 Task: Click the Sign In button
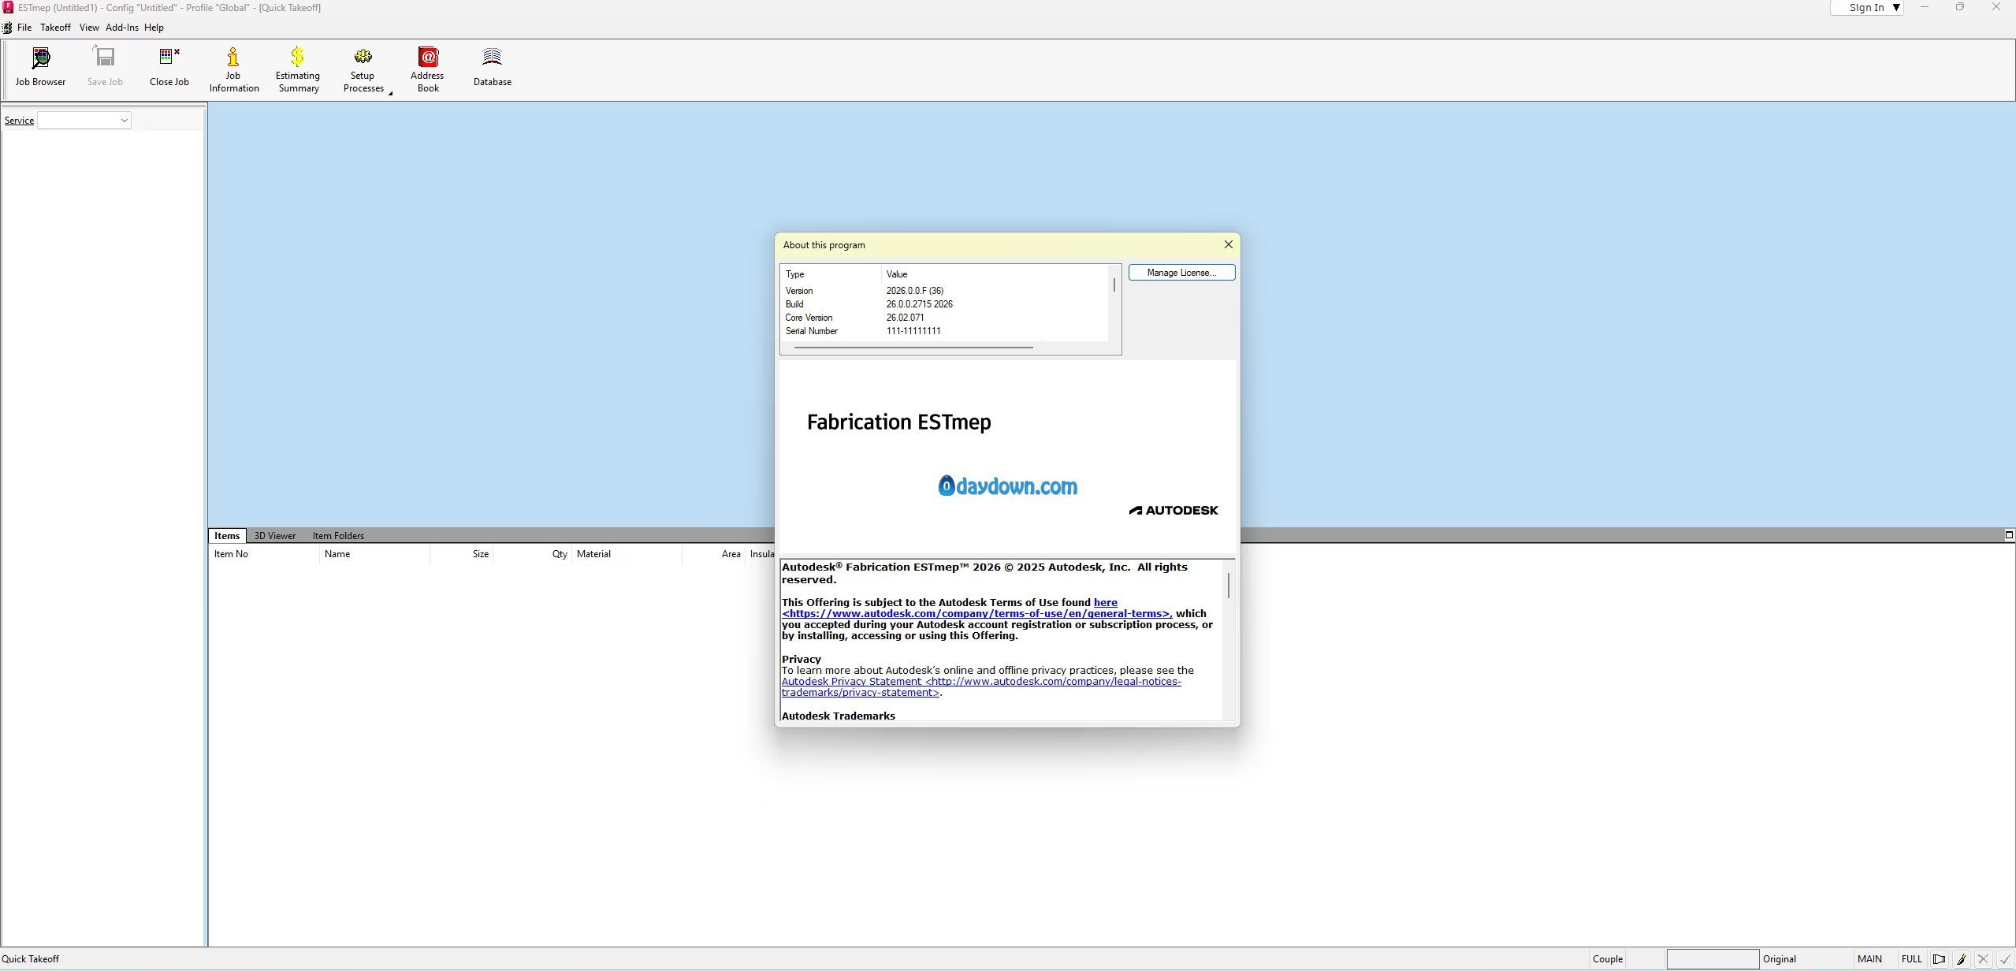pyautogui.click(x=1866, y=8)
